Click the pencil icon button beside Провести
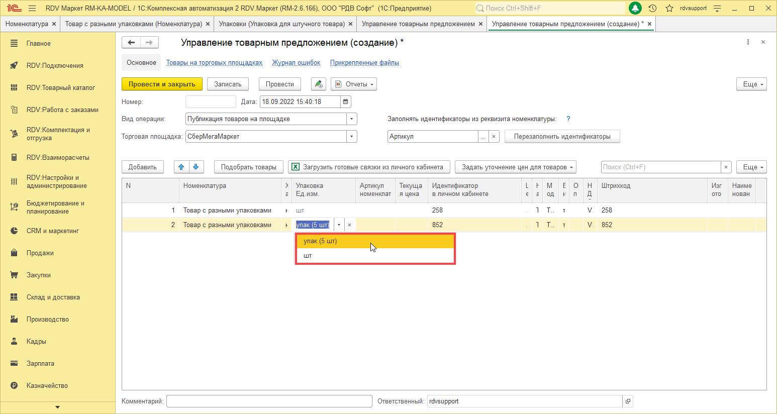The width and height of the screenshot is (777, 414). point(318,84)
